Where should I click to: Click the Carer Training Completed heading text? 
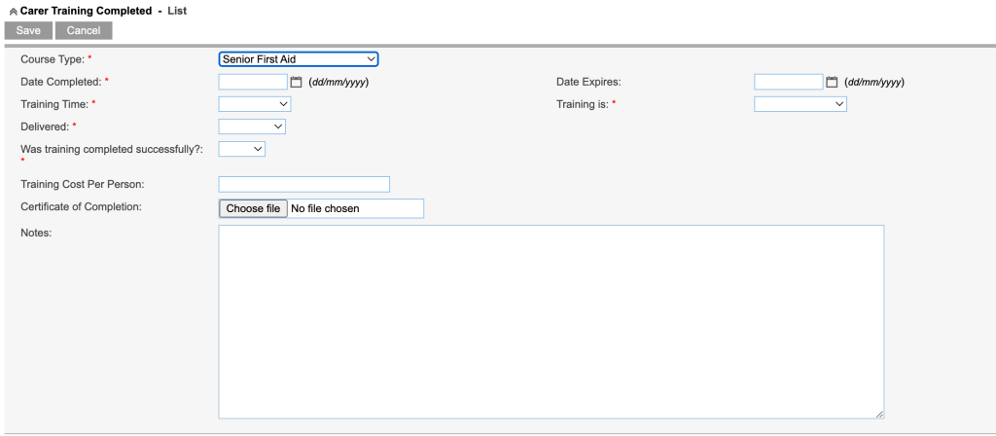click(x=87, y=11)
